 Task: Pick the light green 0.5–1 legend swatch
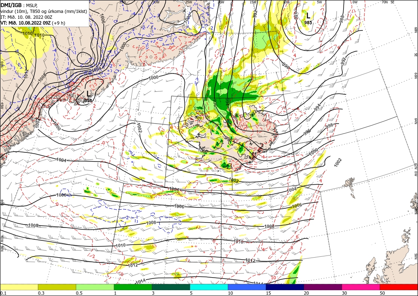coord(95,287)
